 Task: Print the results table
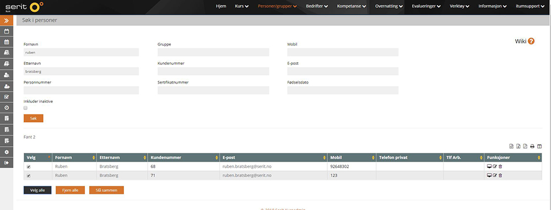(532, 146)
